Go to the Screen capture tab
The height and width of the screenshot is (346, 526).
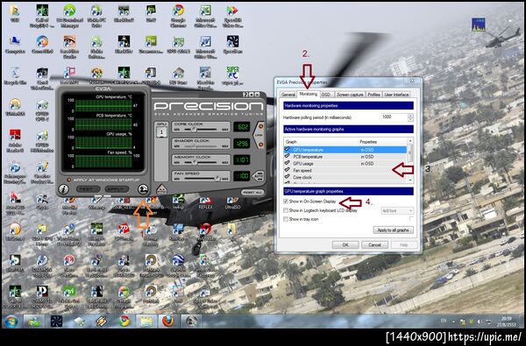tap(350, 95)
